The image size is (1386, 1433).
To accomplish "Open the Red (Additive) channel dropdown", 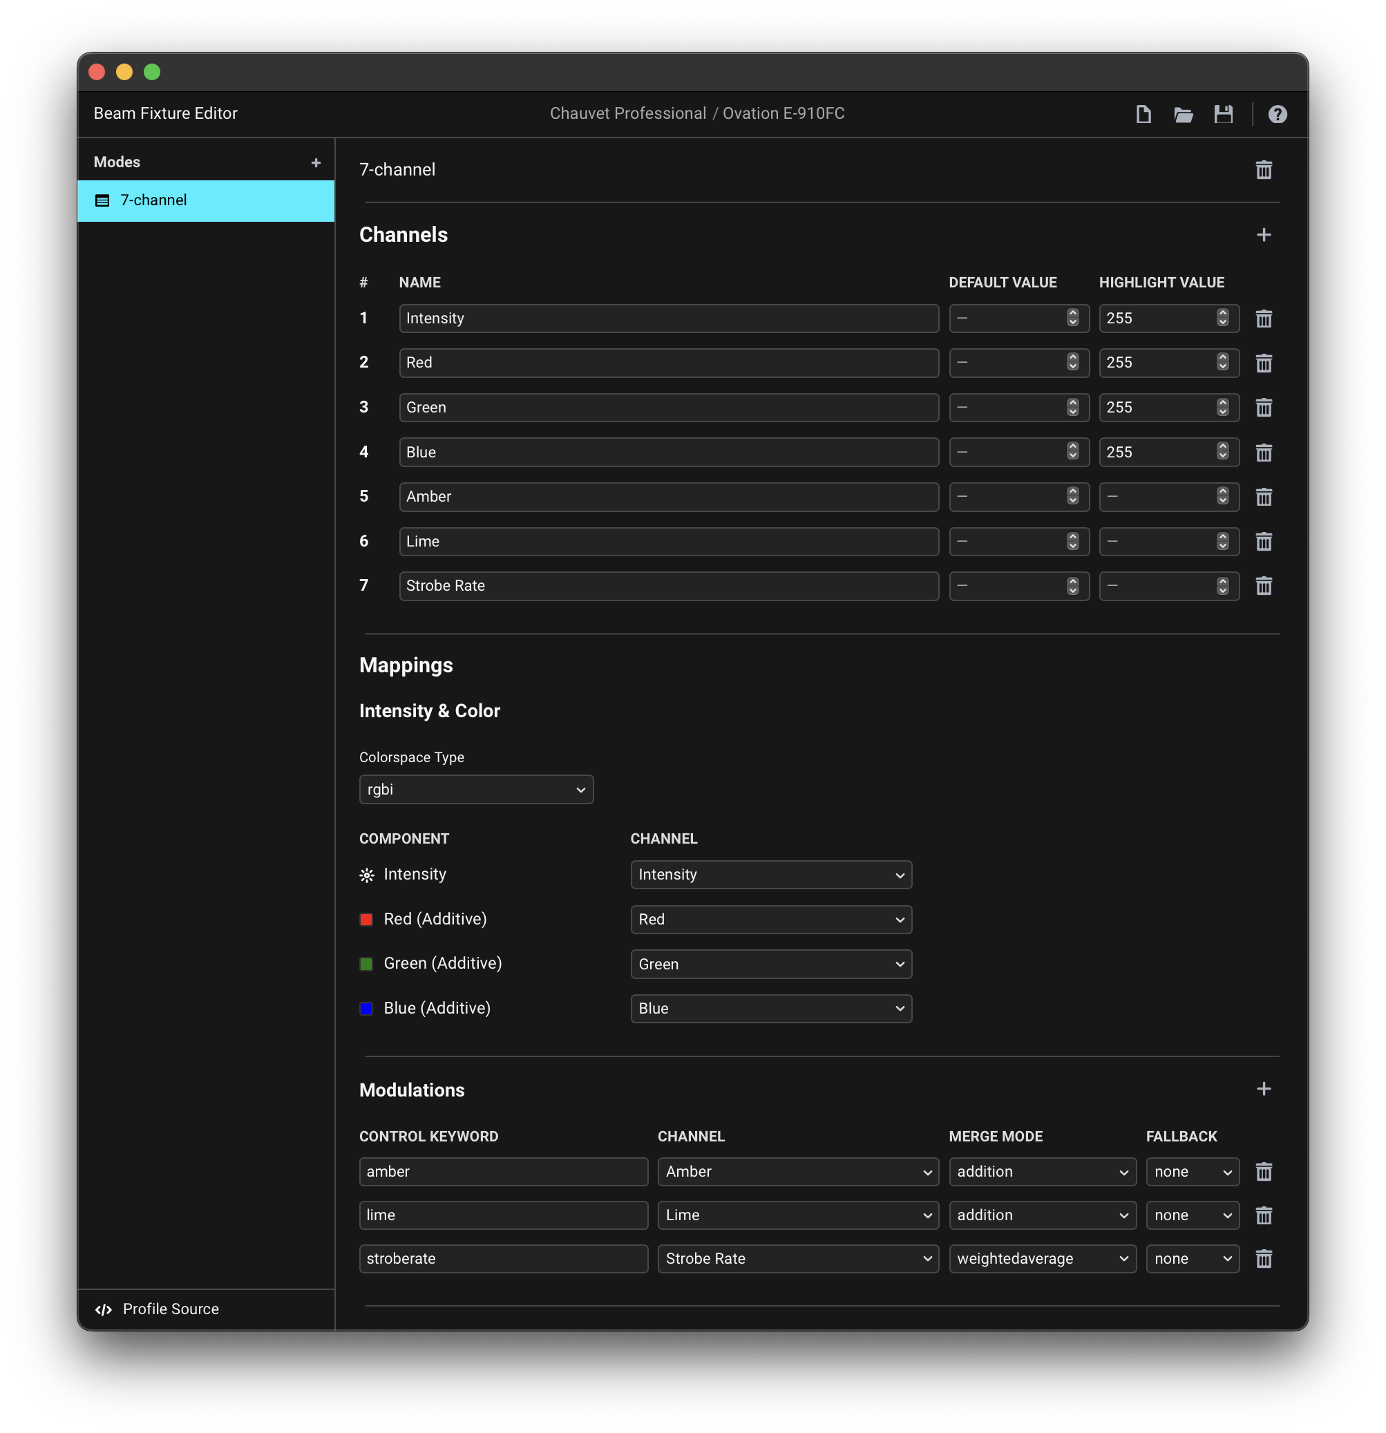I will click(x=770, y=919).
